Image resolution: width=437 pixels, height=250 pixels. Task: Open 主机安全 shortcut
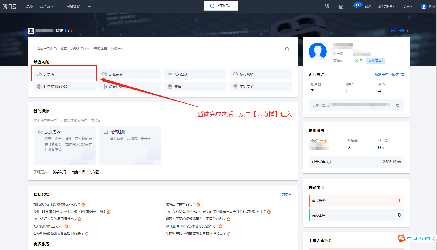pyautogui.click(x=261, y=87)
